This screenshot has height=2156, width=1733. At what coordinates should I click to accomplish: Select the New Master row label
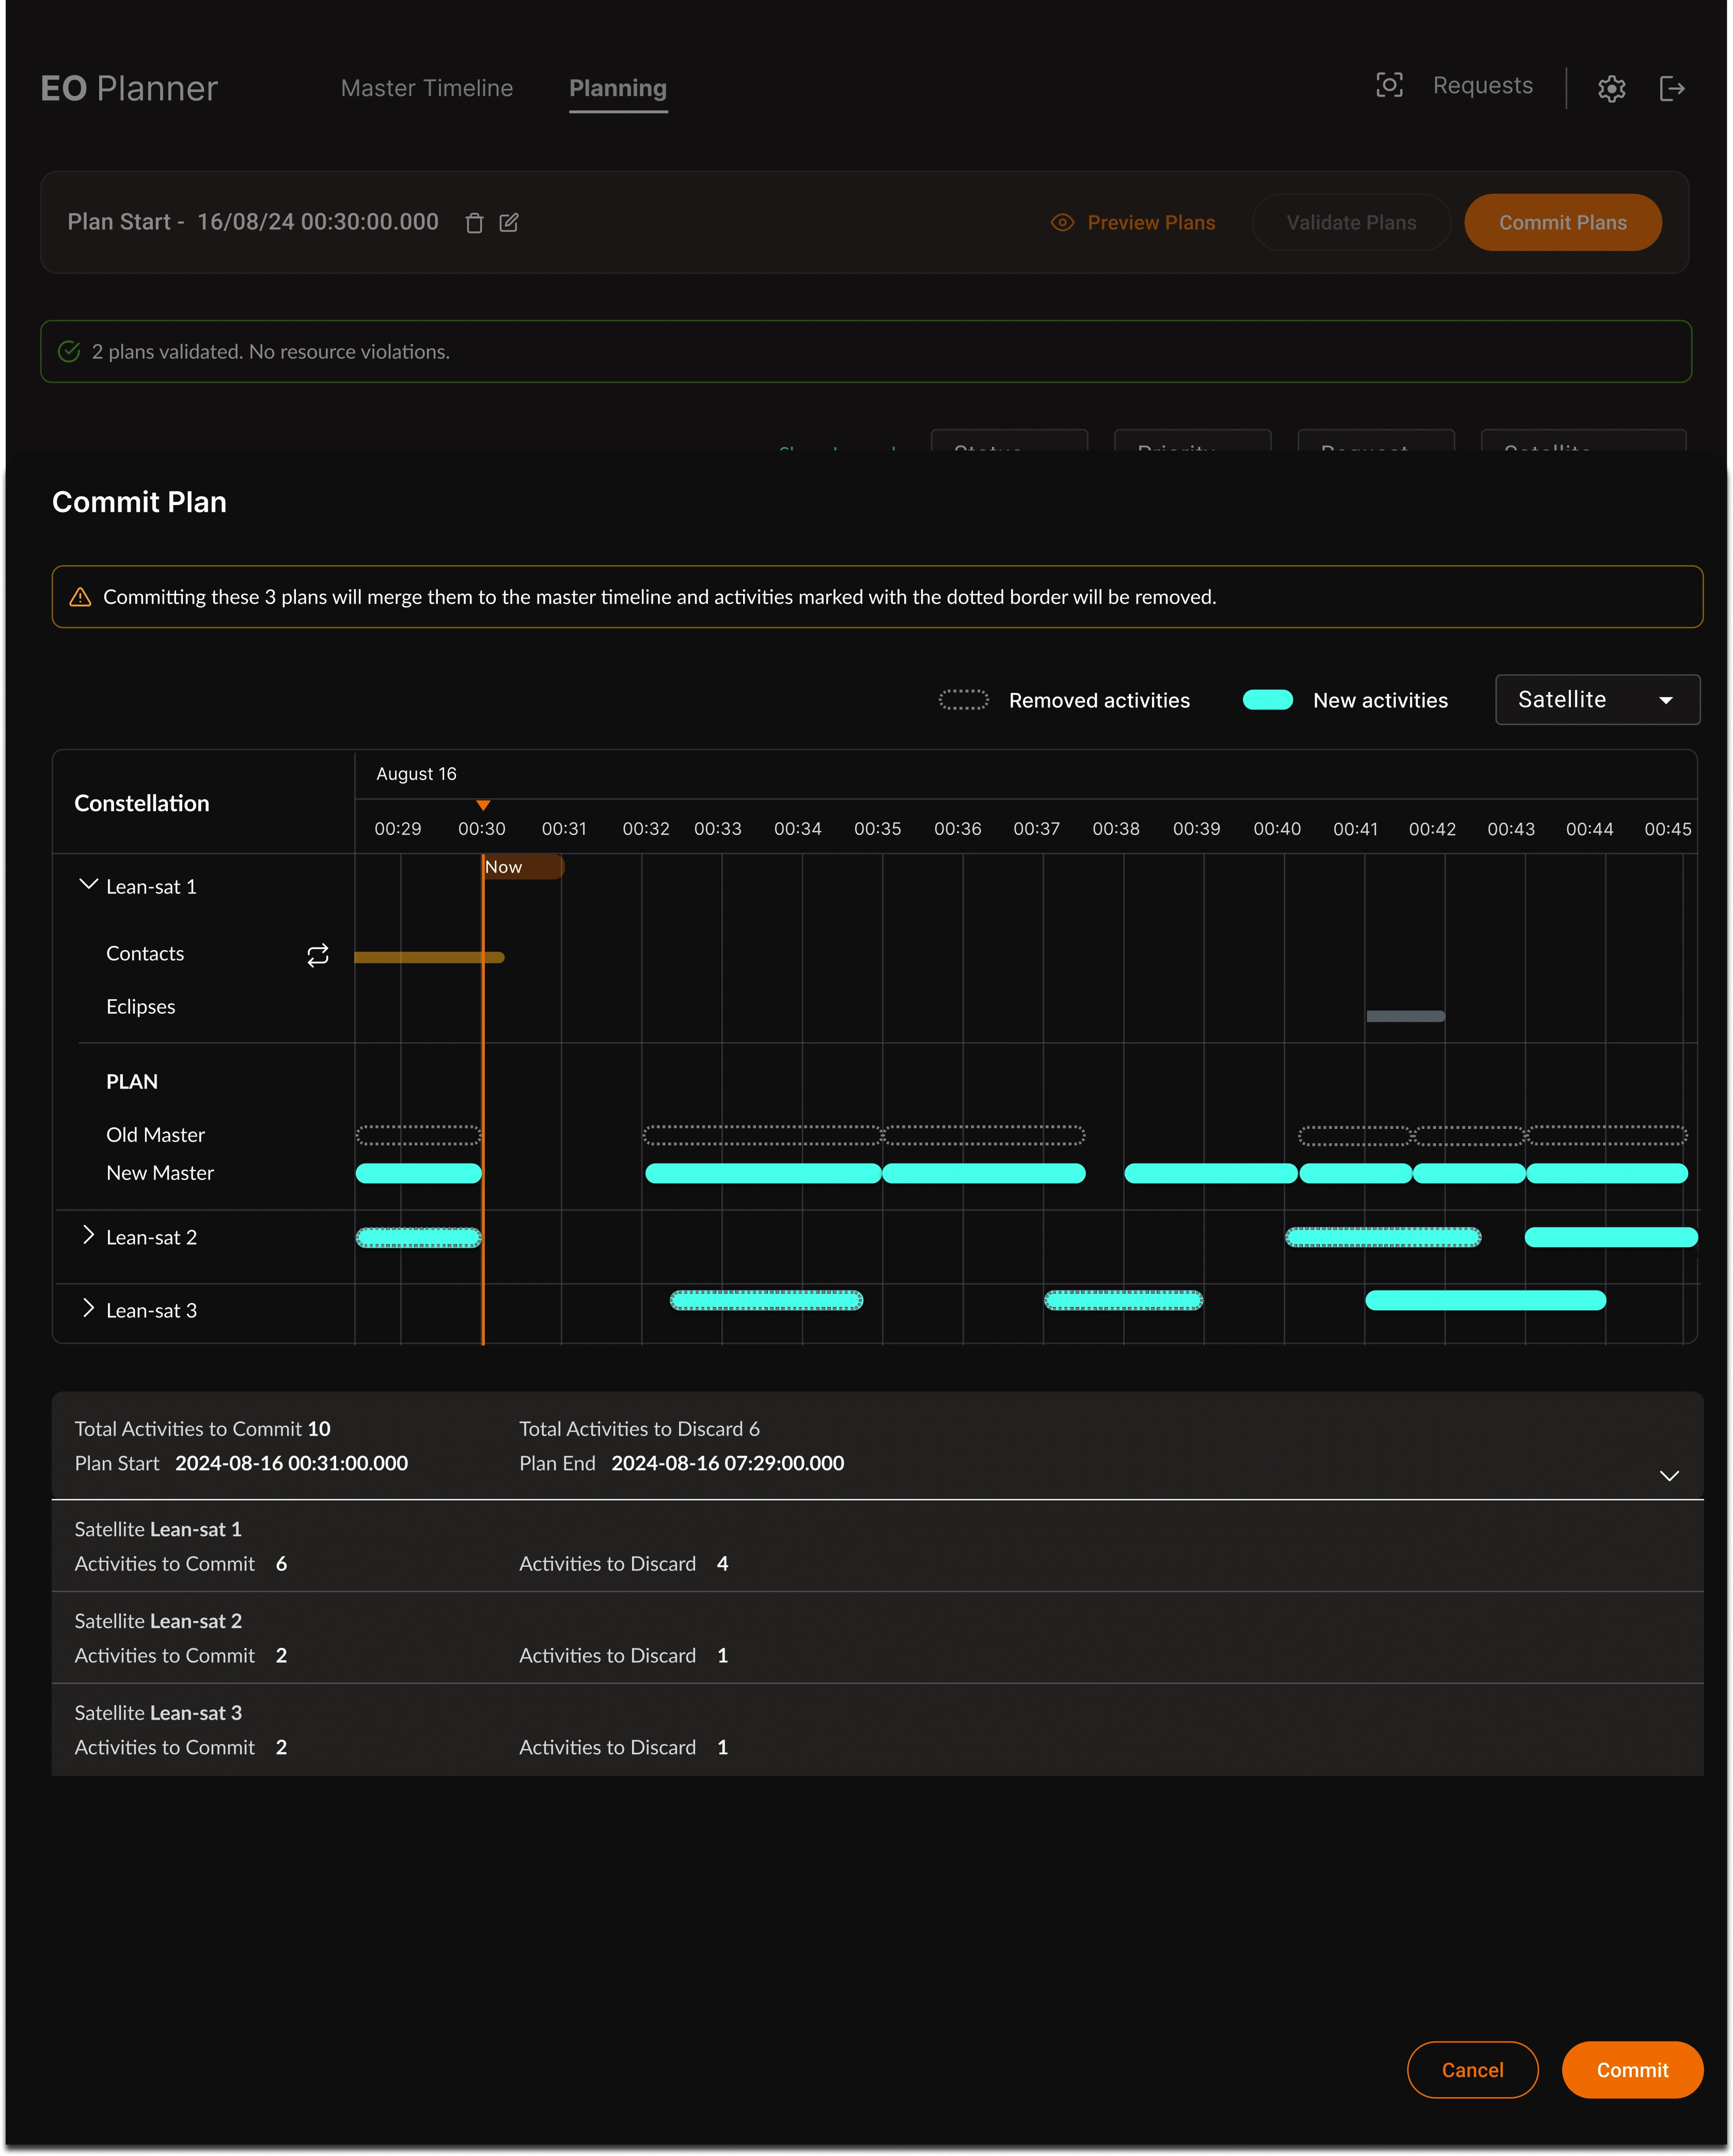point(160,1173)
